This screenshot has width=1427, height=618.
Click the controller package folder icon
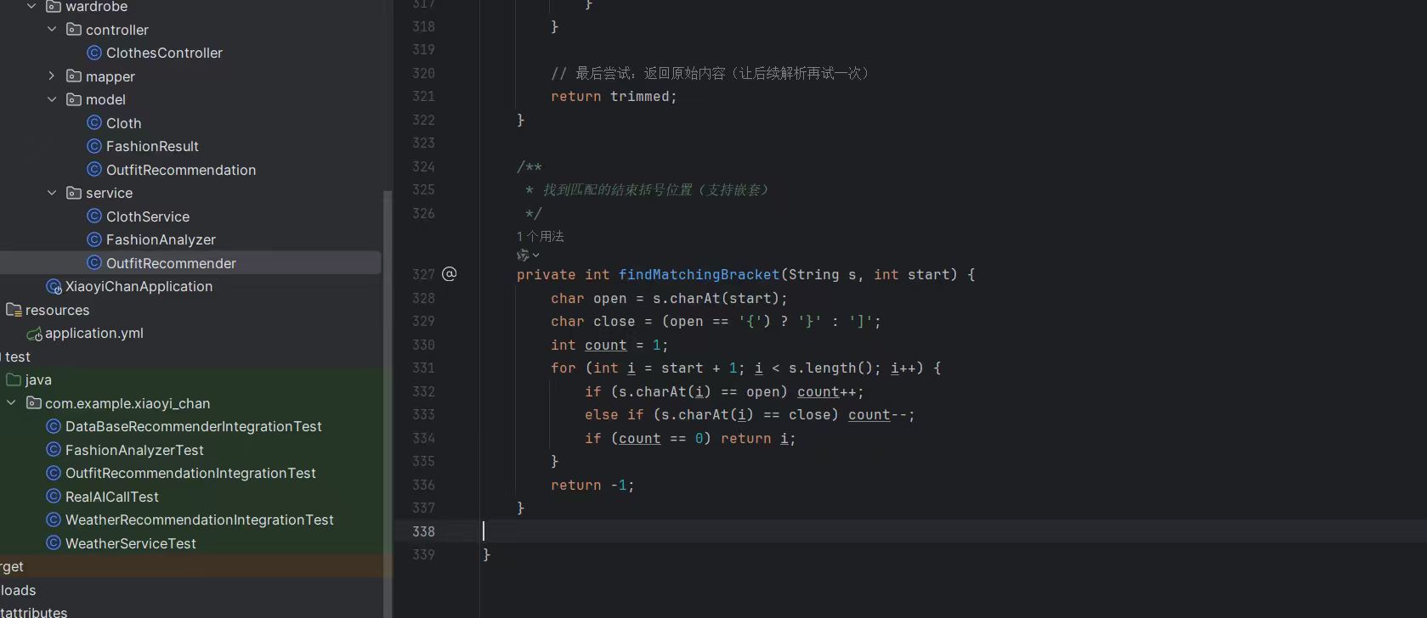tap(74, 30)
